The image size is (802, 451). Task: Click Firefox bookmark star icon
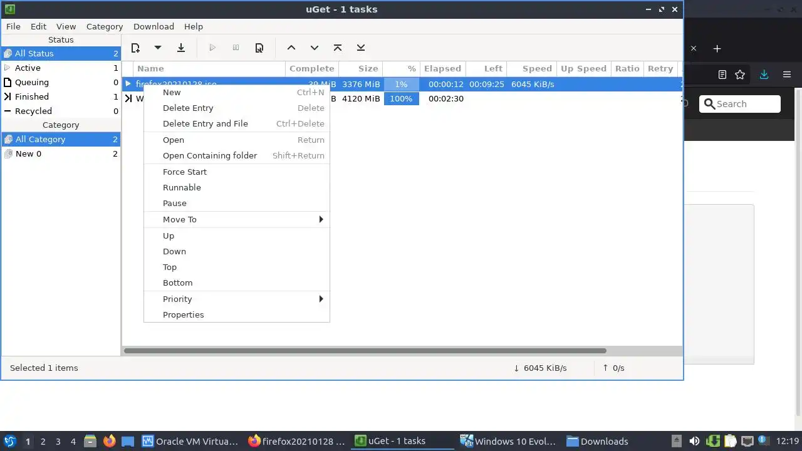pos(740,75)
